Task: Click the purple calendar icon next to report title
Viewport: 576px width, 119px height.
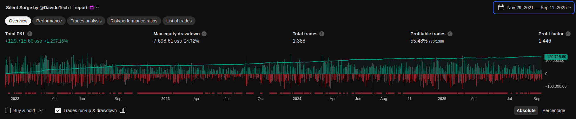Action: pyautogui.click(x=92, y=8)
